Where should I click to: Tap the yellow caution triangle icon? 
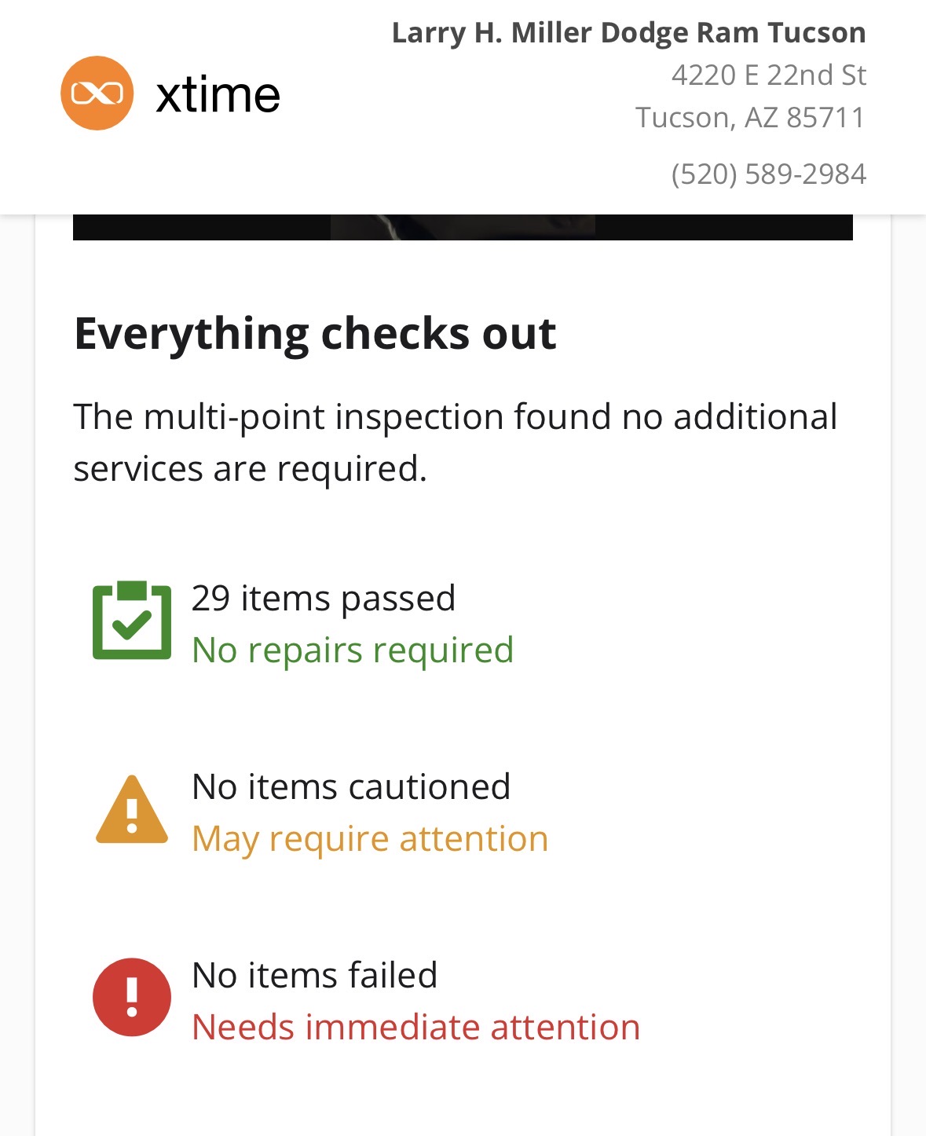click(132, 809)
